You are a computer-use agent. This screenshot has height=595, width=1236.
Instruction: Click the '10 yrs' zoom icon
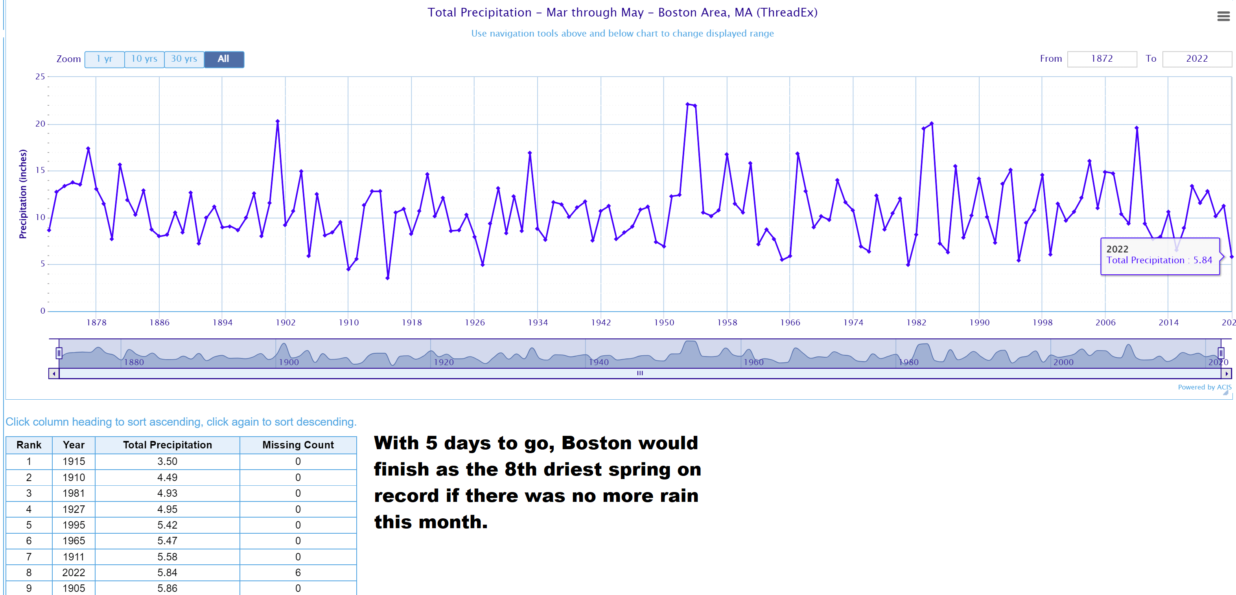click(x=144, y=58)
